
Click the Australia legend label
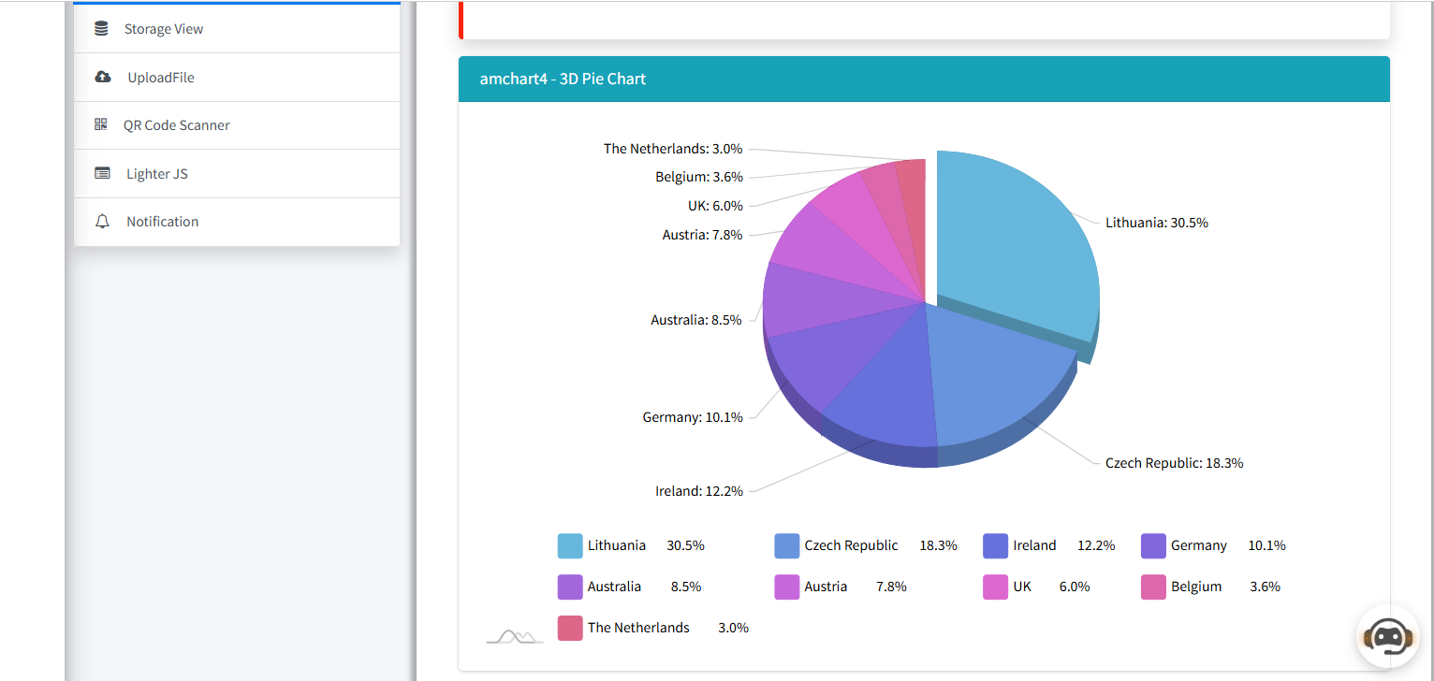pyautogui.click(x=614, y=587)
